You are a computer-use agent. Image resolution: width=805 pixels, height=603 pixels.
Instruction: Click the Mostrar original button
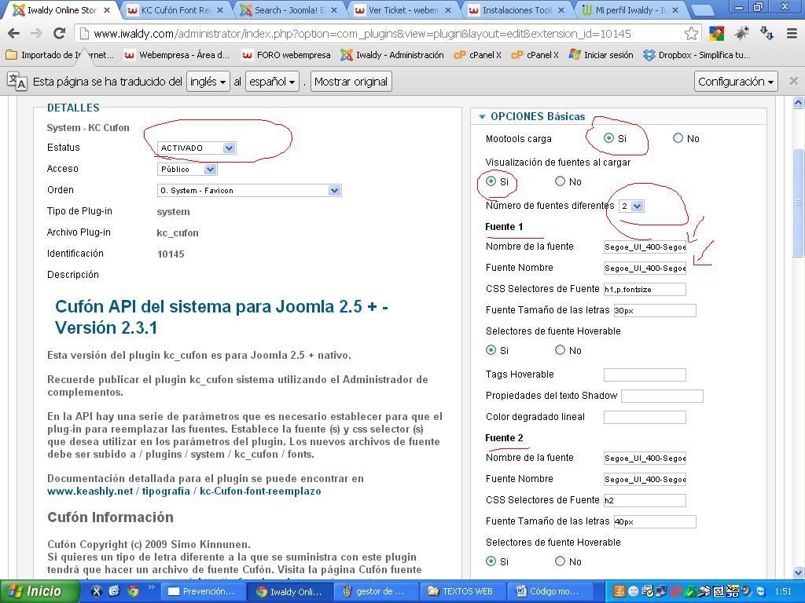pyautogui.click(x=351, y=82)
